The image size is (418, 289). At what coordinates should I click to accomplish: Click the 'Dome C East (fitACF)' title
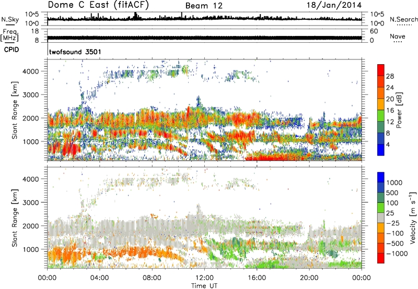98,5
